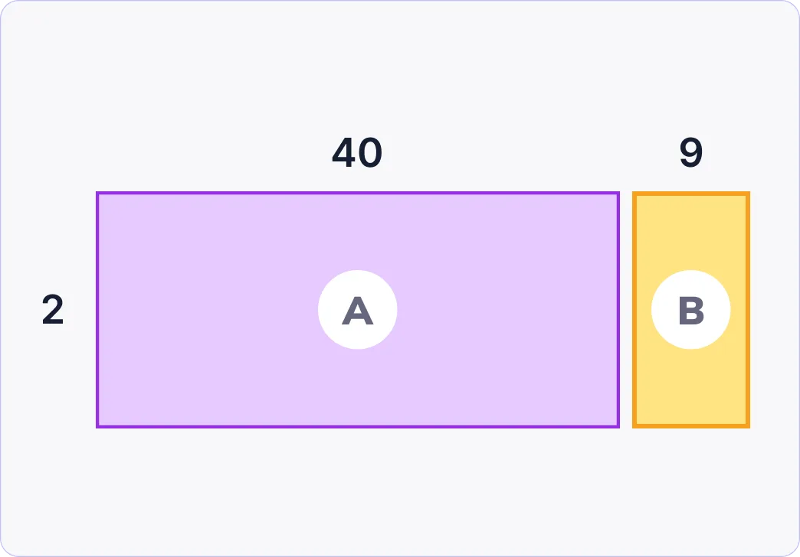Viewport: 800px width, 557px height.
Task: Click the gap between rectangles A and B
Action: 626,310
